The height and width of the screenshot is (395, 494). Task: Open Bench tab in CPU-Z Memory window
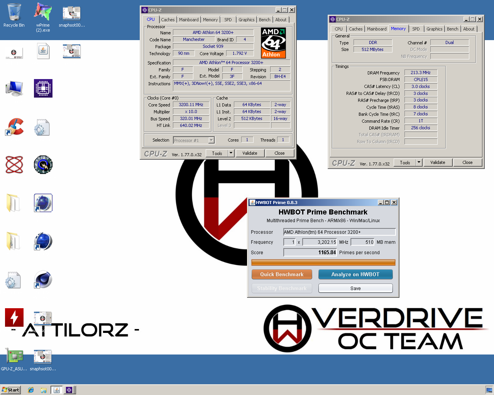tap(453, 29)
